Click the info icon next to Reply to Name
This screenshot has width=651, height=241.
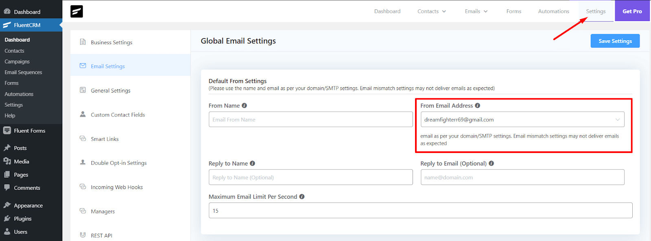tap(252, 164)
